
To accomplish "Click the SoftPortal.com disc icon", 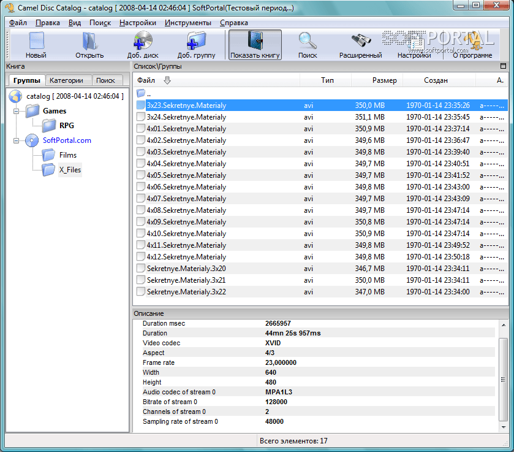I will (32, 140).
